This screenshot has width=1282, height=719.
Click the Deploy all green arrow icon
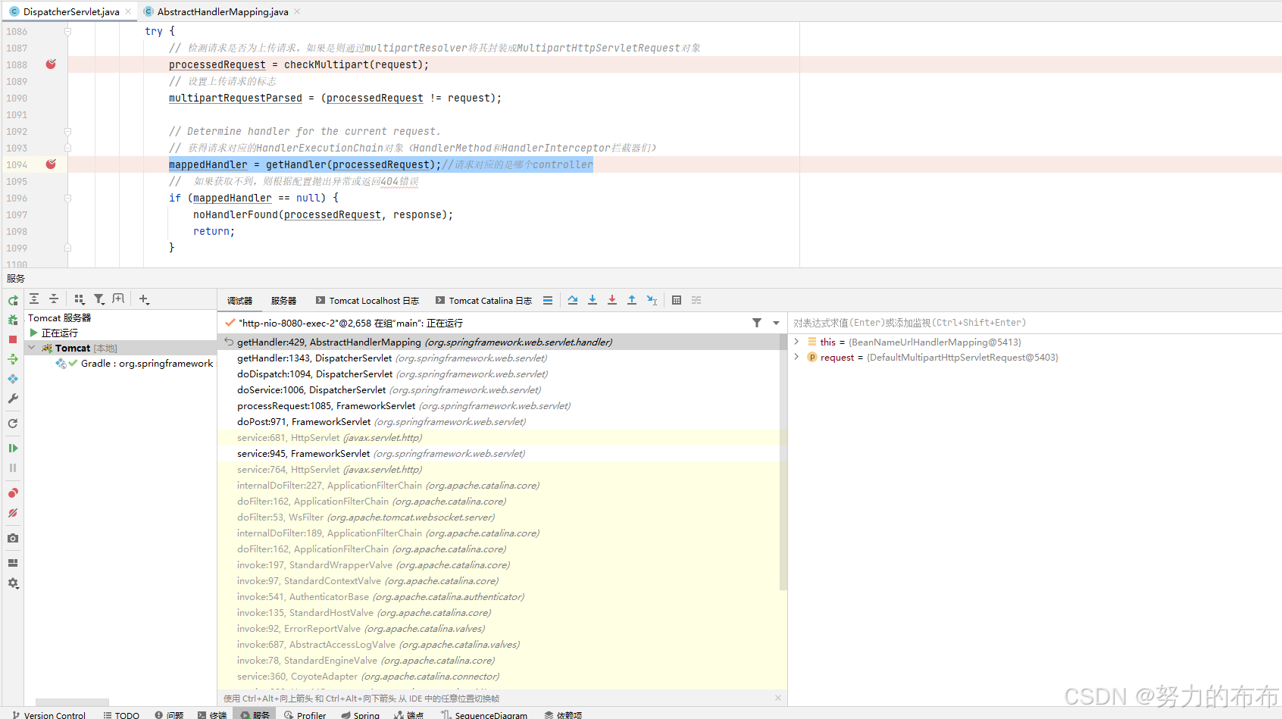pos(13,359)
